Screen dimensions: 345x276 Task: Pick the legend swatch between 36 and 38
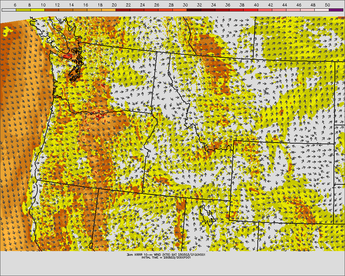pyautogui.click(x=237, y=10)
